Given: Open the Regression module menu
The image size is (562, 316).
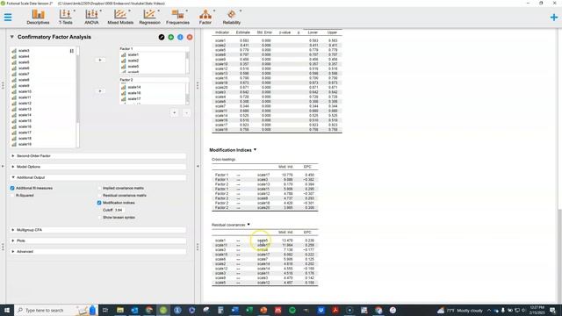Looking at the screenshot, I should click(x=149, y=17).
